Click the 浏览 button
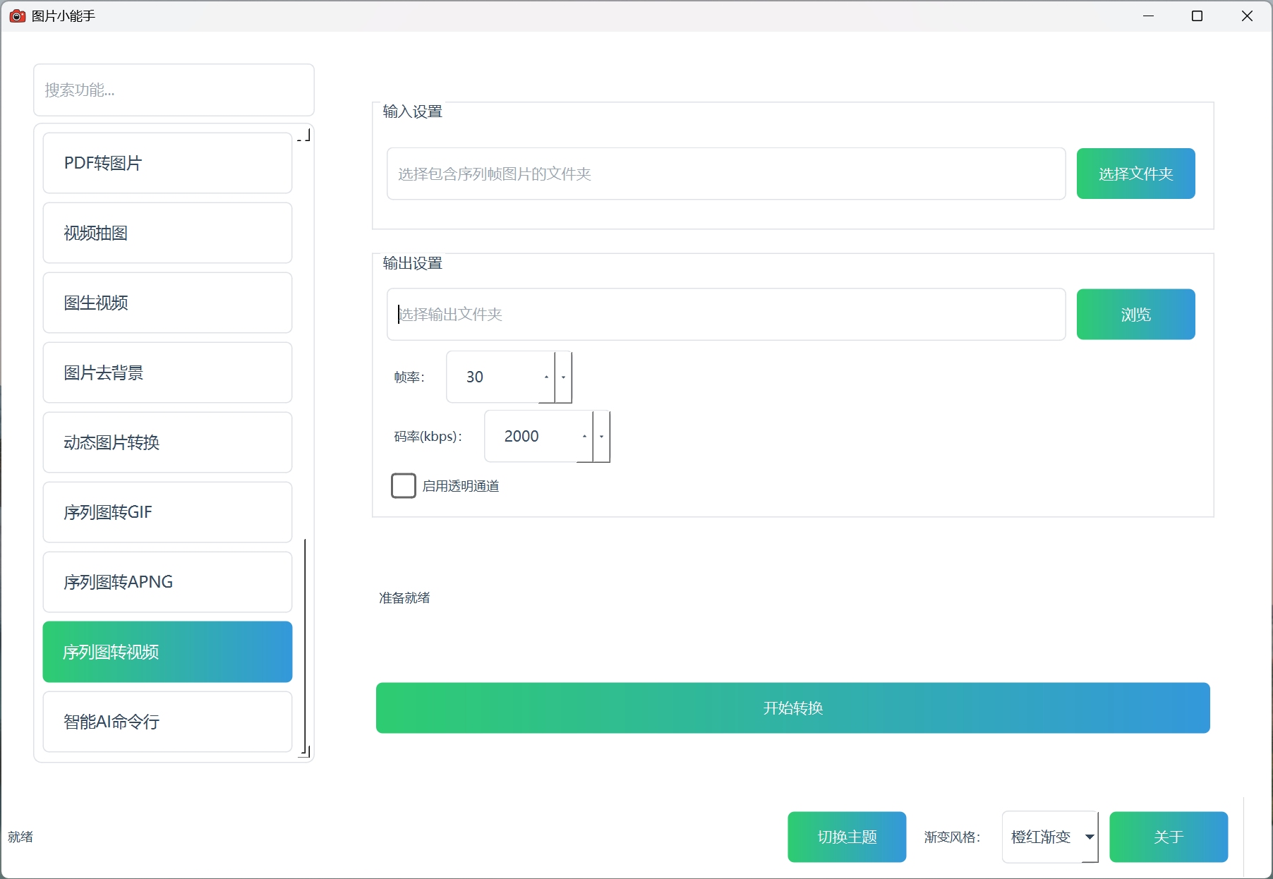Viewport: 1273px width, 879px height. [x=1135, y=314]
